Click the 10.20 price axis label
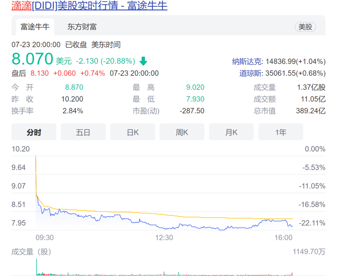 [x=21, y=149]
